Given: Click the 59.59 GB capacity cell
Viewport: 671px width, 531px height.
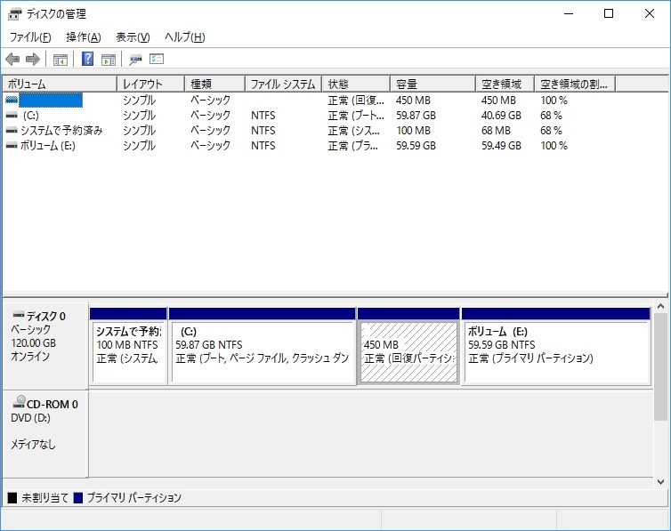Looking at the screenshot, I should pyautogui.click(x=416, y=146).
